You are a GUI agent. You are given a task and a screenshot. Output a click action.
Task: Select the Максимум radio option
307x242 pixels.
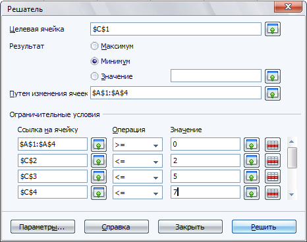(94, 46)
